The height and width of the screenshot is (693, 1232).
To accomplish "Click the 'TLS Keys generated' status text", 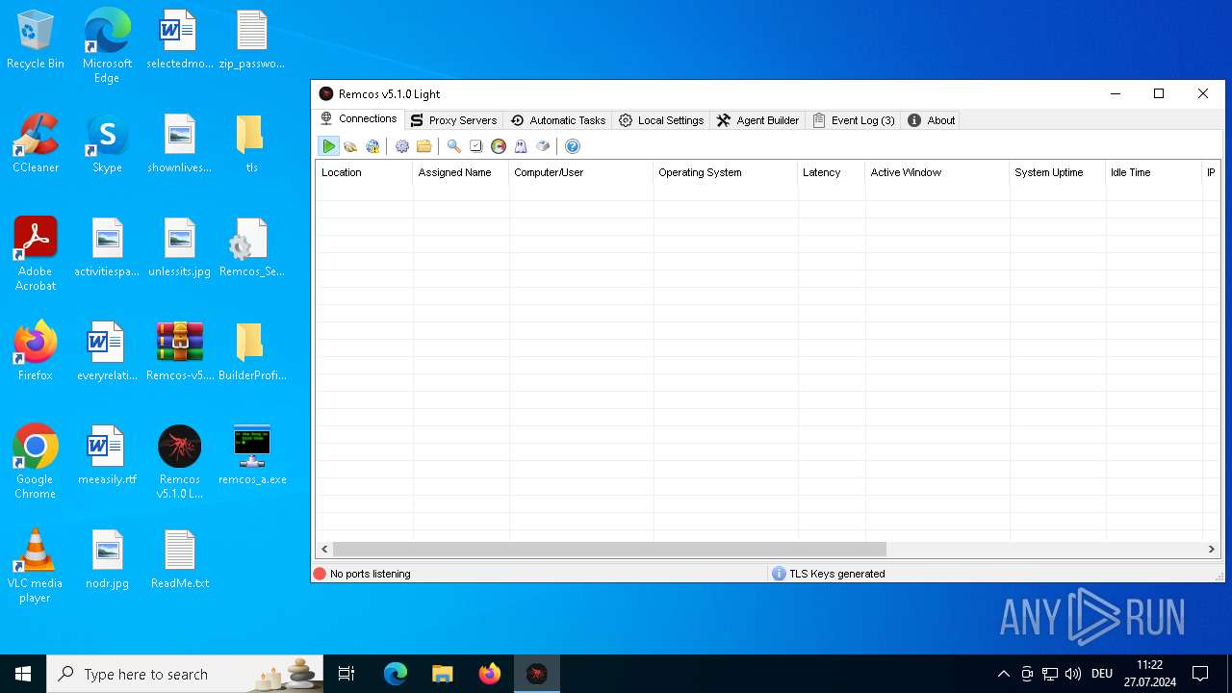I will pos(836,574).
